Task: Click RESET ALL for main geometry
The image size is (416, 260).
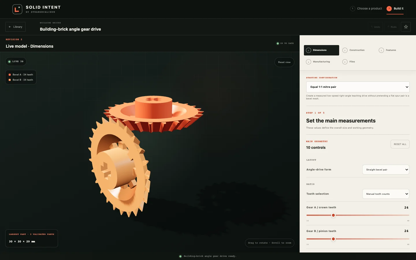Action: pos(400,144)
